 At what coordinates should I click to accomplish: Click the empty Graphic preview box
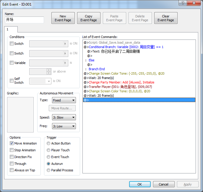click(x=20, y=115)
